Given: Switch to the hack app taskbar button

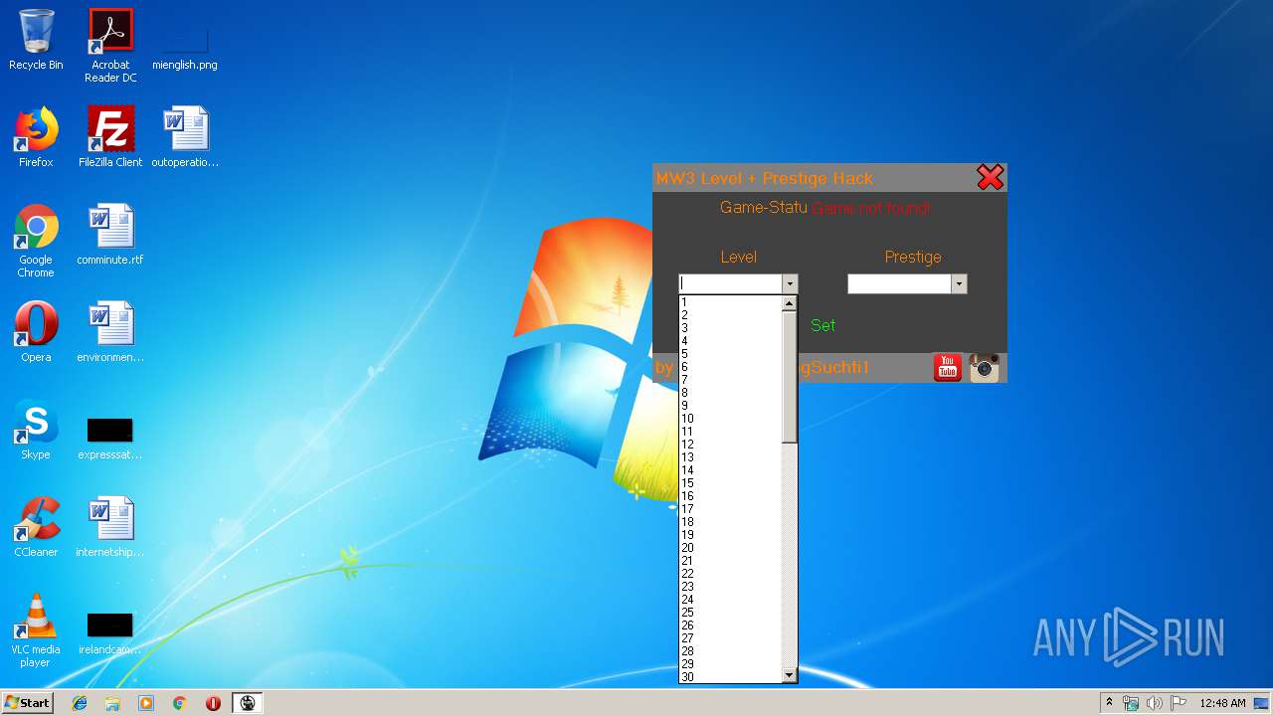Looking at the screenshot, I should (248, 703).
